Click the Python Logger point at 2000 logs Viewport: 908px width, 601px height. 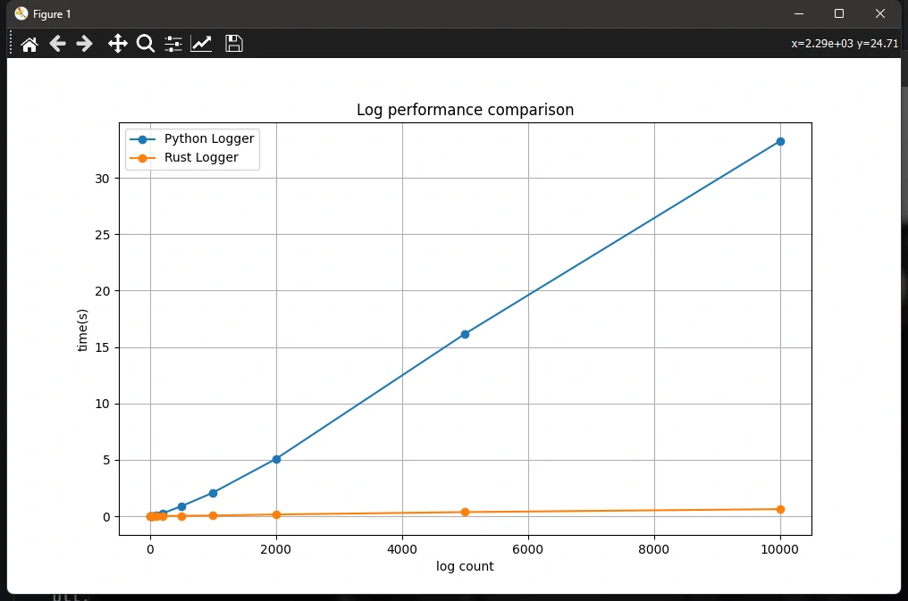coord(276,459)
